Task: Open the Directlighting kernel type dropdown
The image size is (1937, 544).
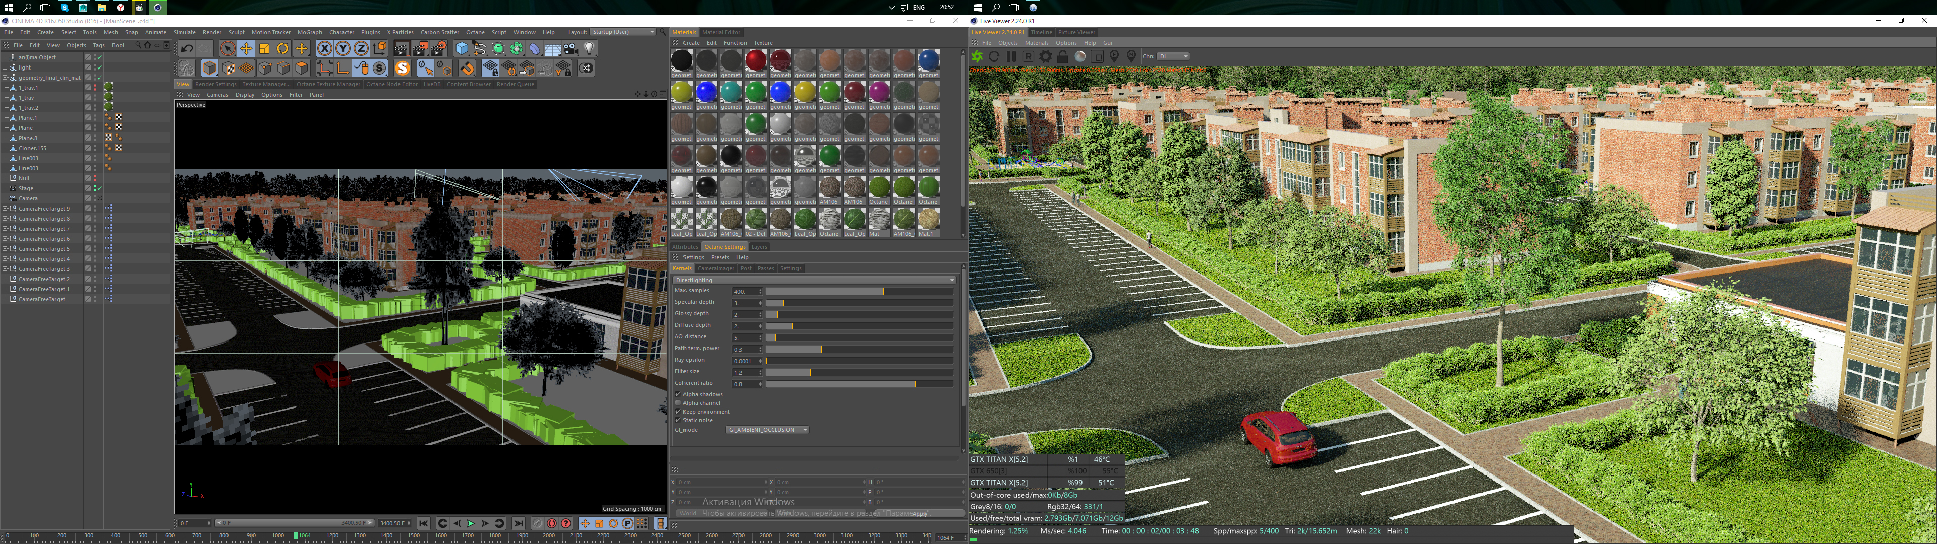Action: click(x=814, y=280)
